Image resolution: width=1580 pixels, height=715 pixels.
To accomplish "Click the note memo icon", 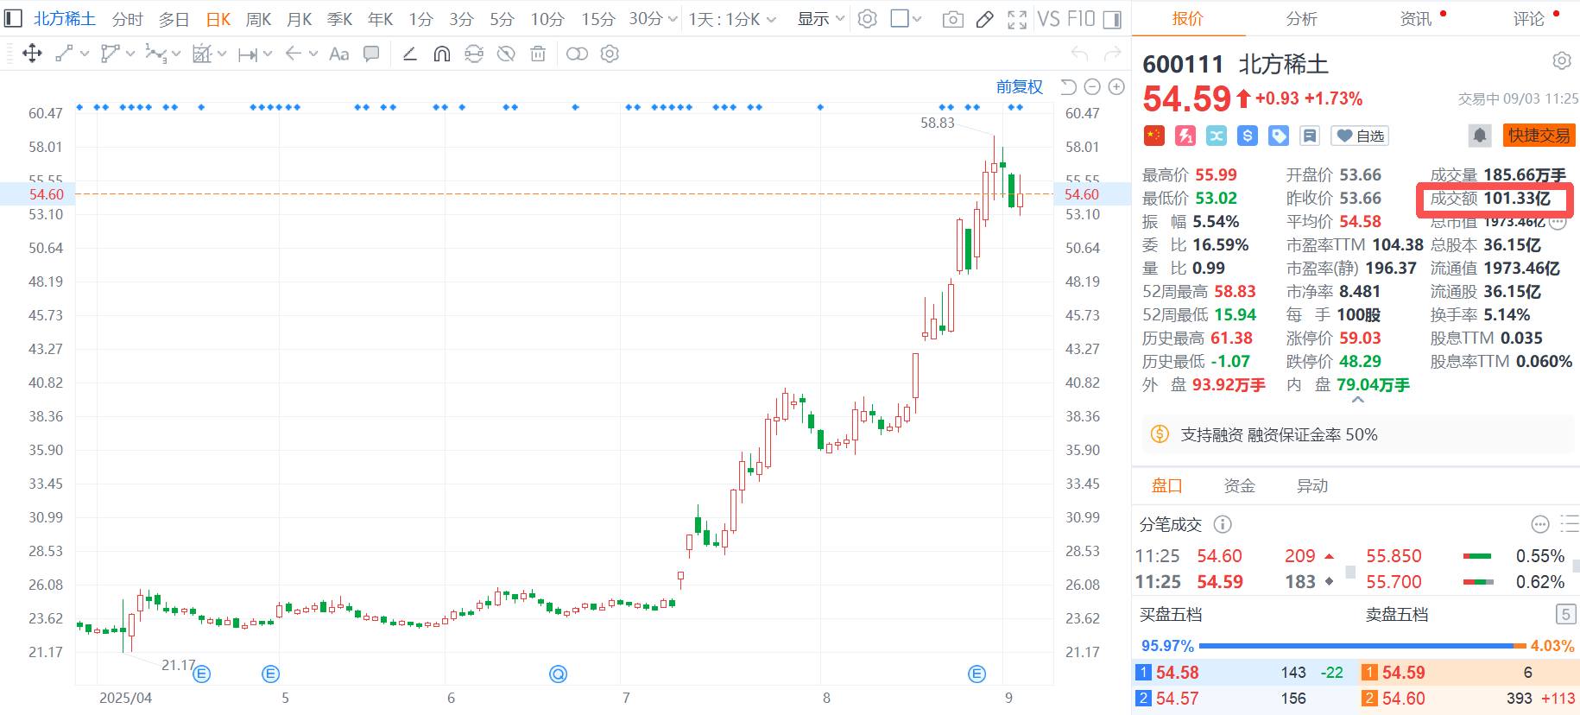I will pyautogui.click(x=1310, y=136).
